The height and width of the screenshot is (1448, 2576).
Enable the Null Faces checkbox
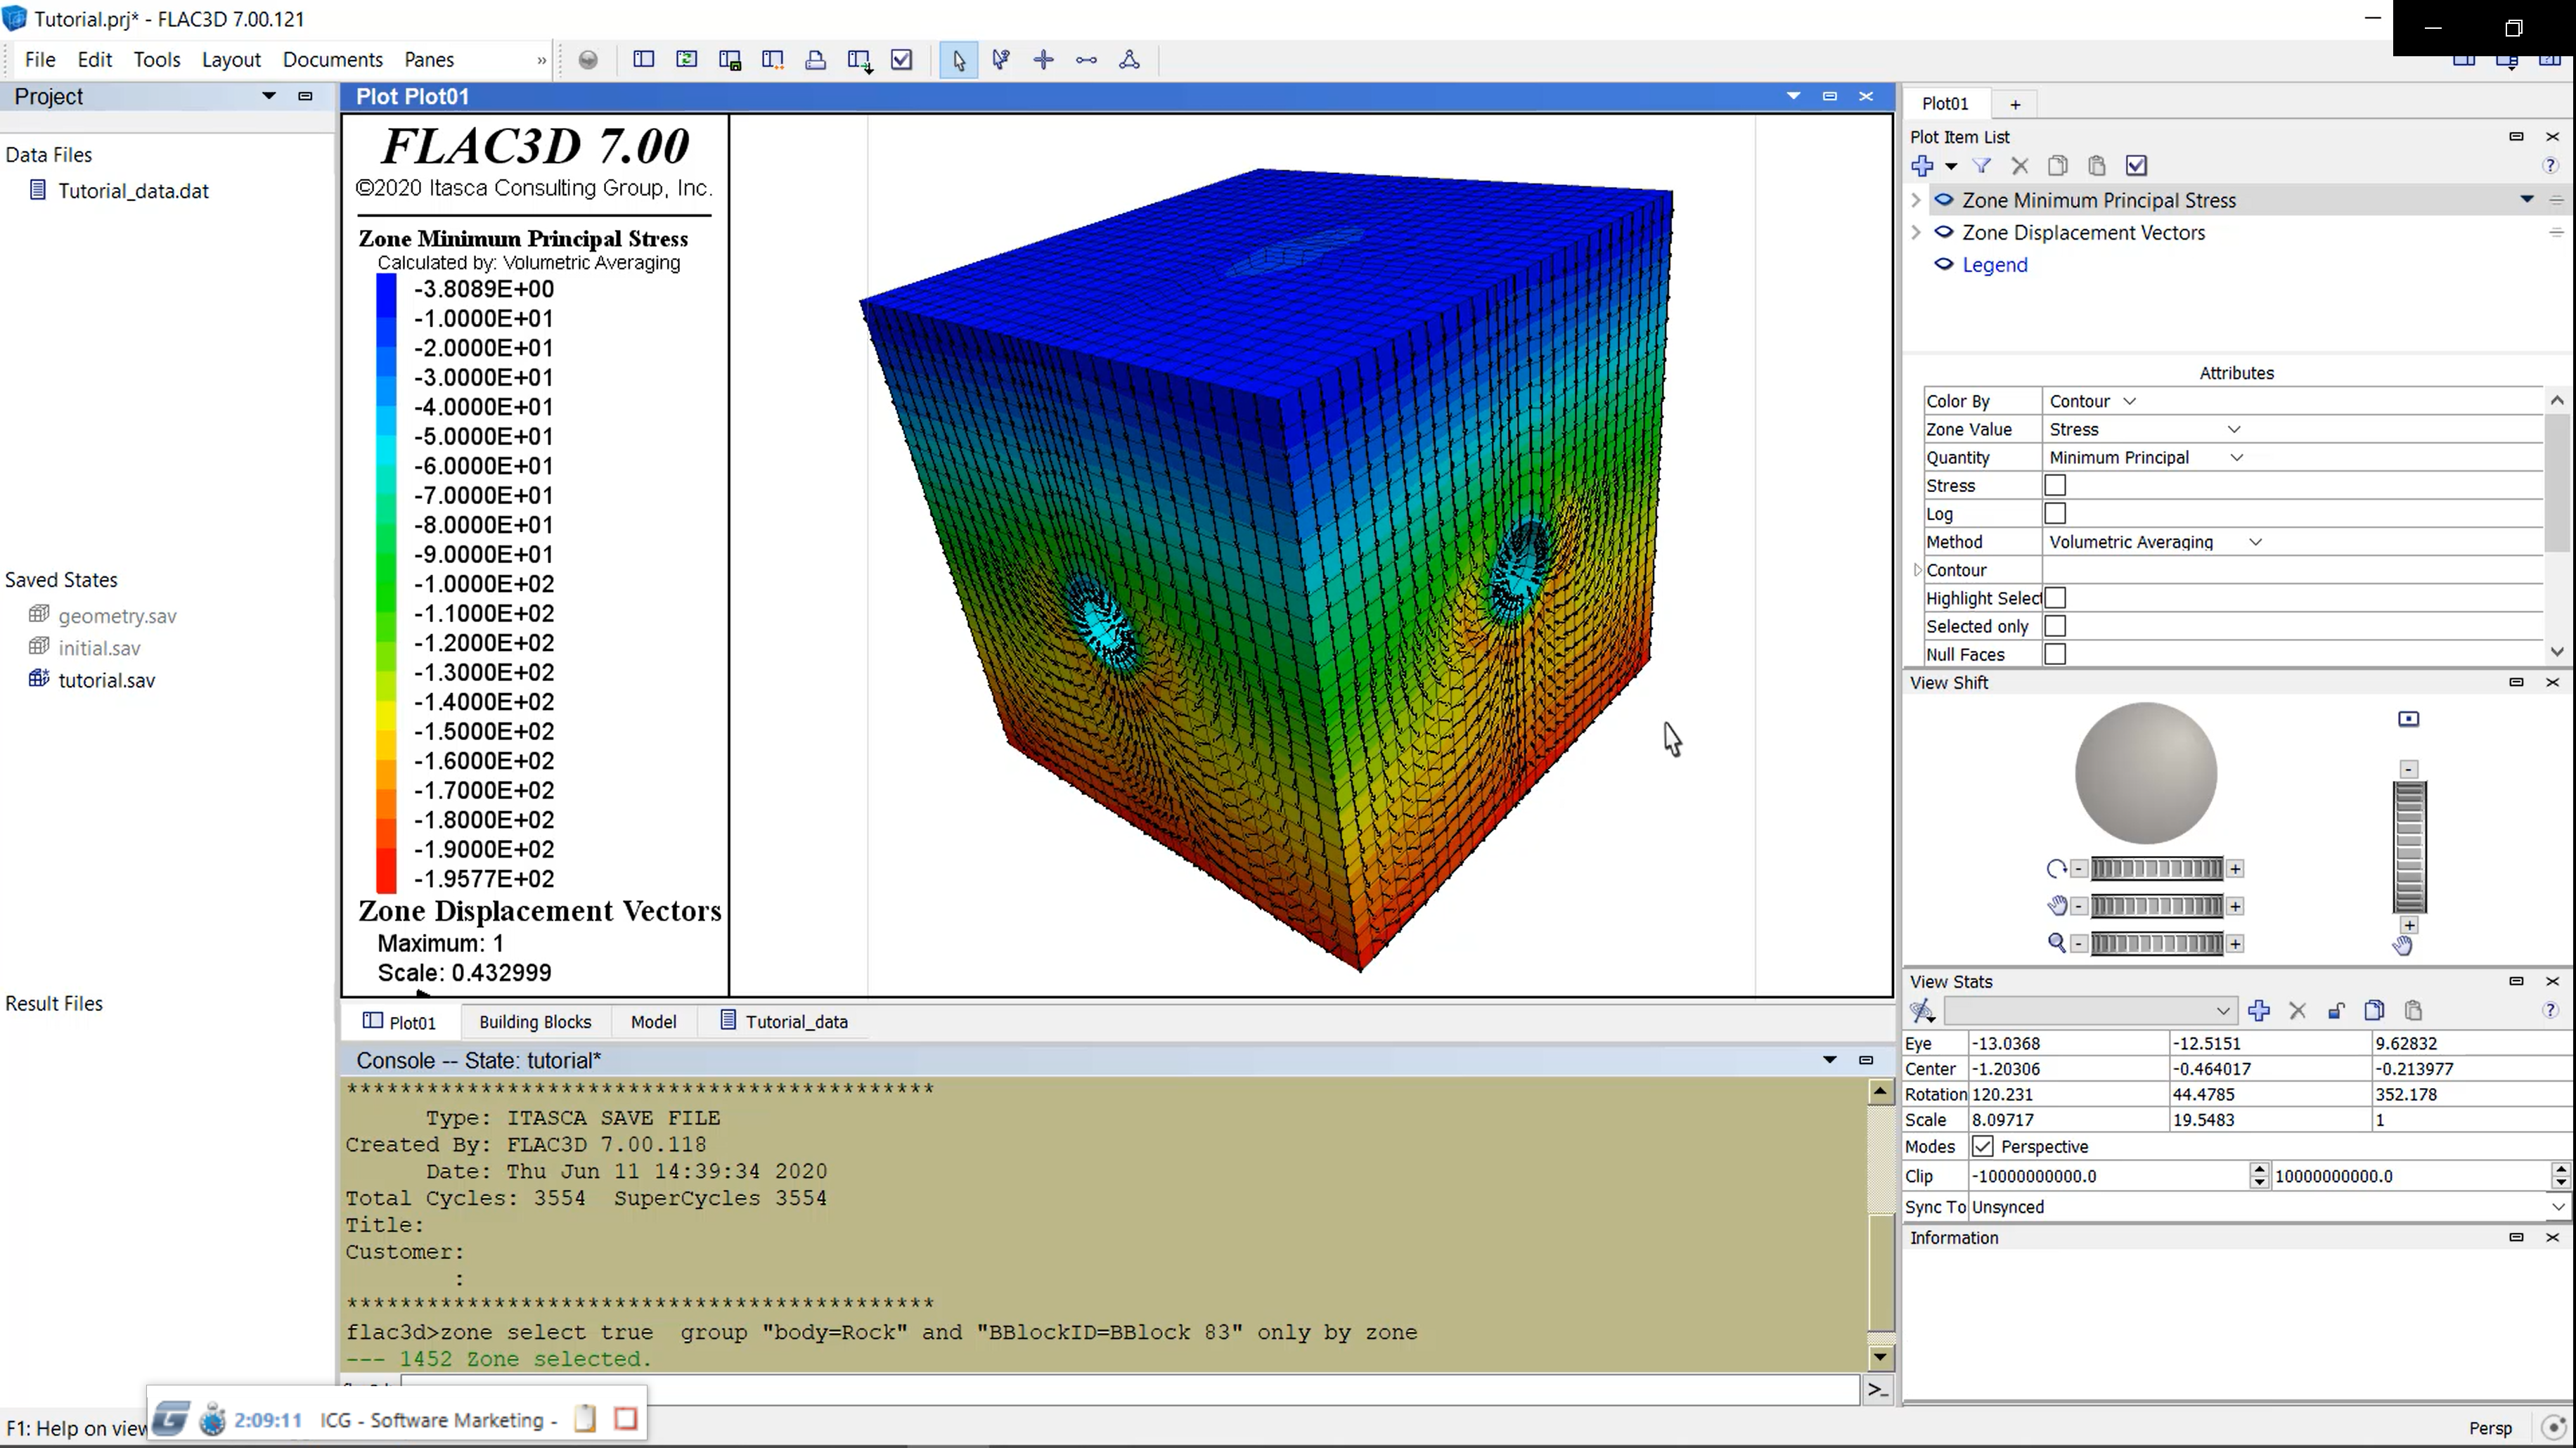2058,654
